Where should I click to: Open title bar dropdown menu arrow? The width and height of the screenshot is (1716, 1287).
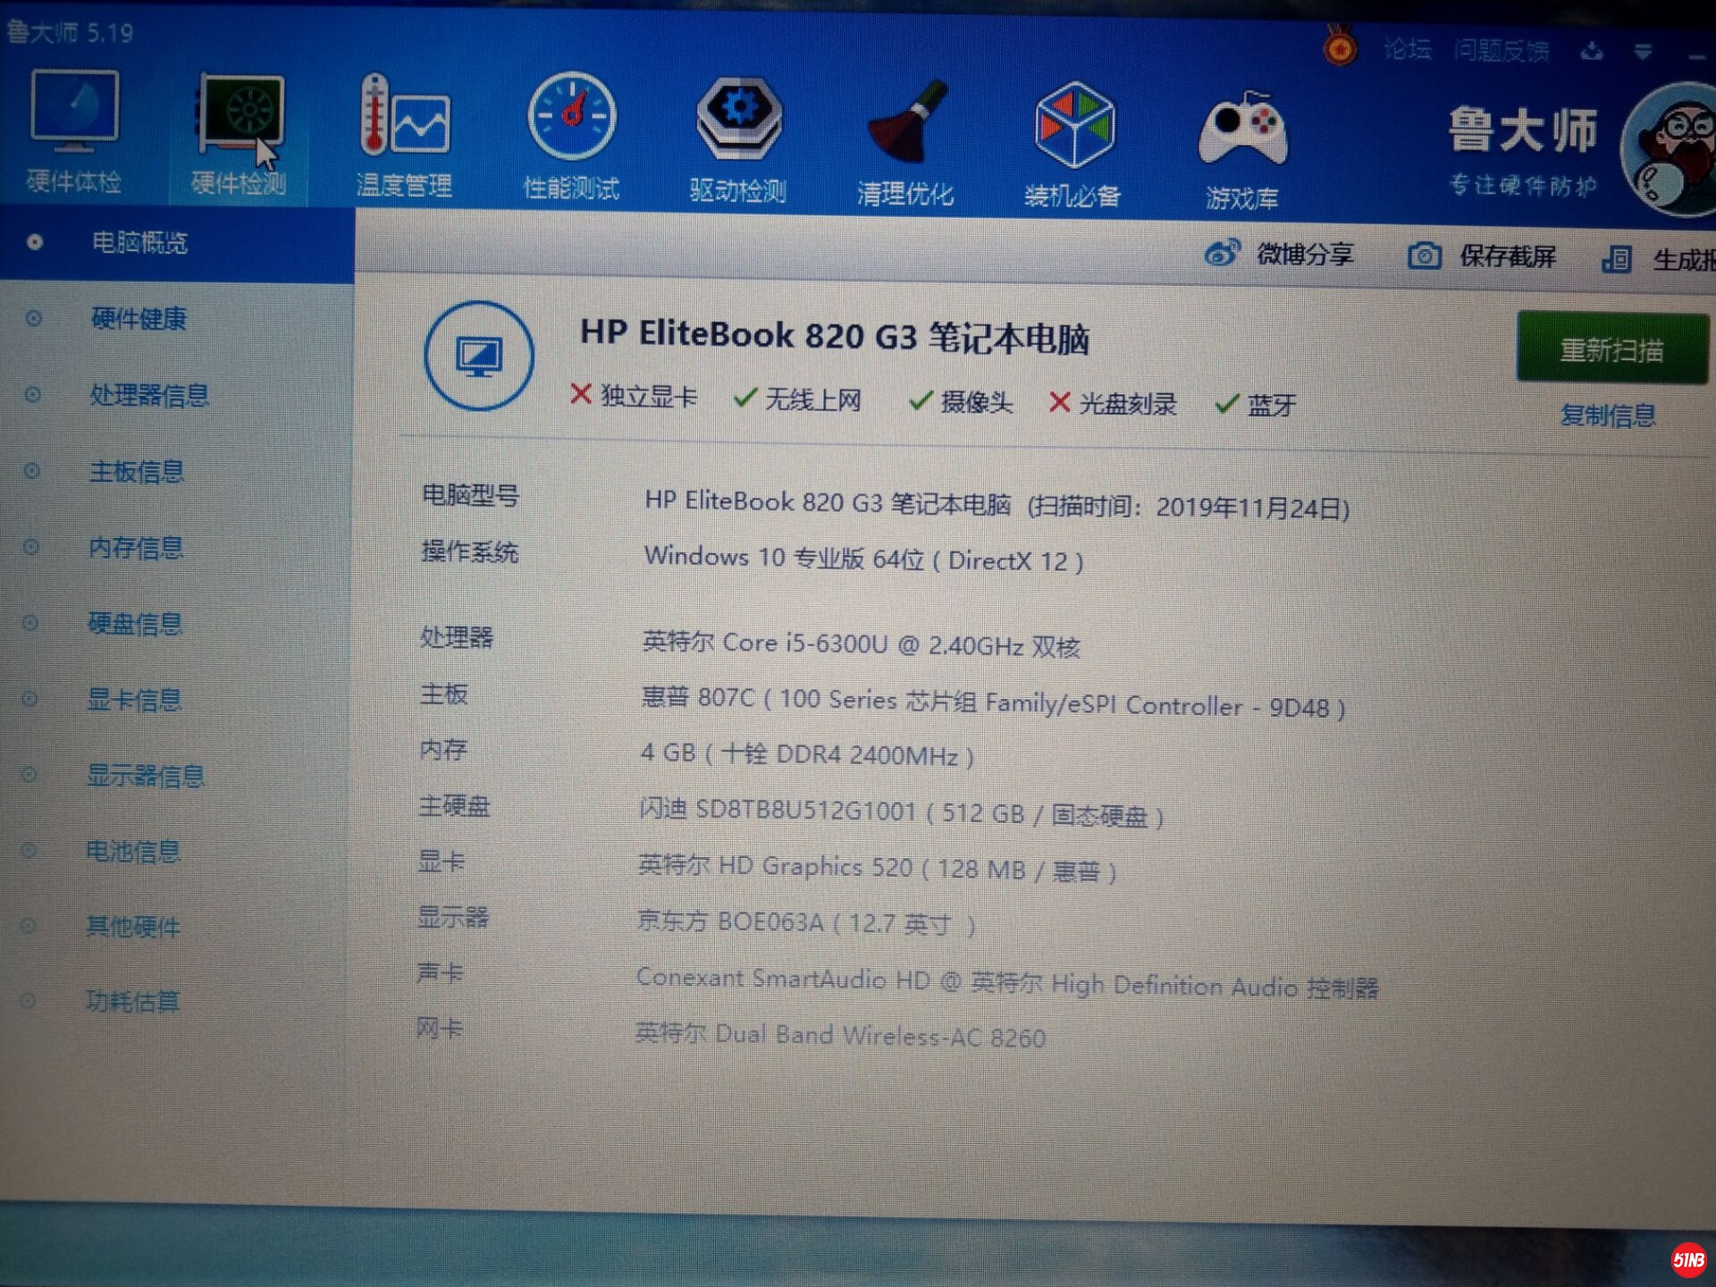(x=1643, y=52)
